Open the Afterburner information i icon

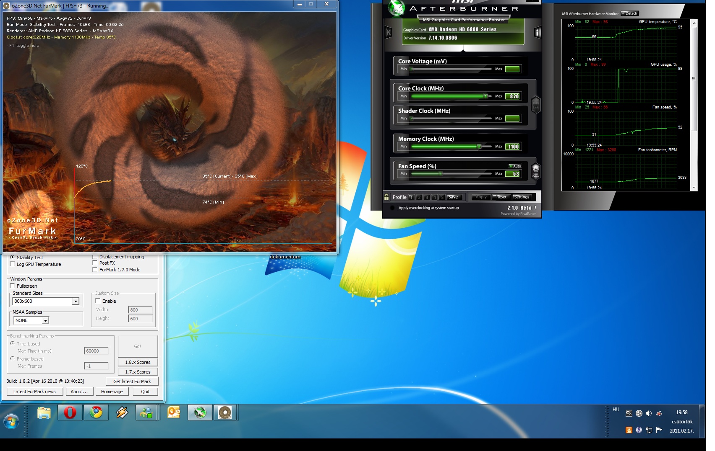point(538,32)
